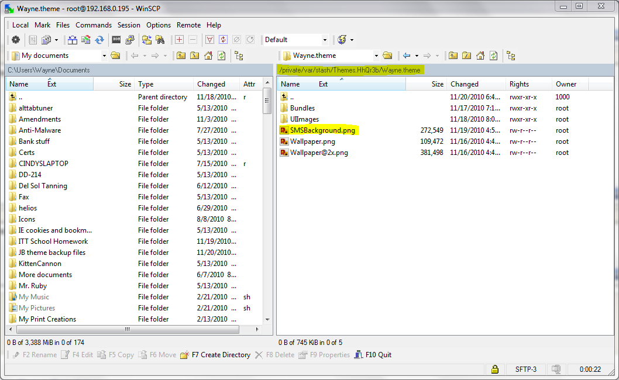
Task: Go to remote home directory icon
Action: pyautogui.click(x=480, y=56)
